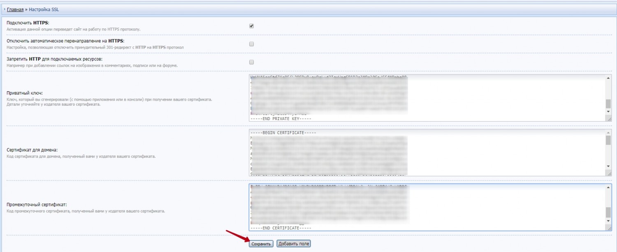Click the Добавить поле button
This screenshot has height=252, width=617.
pos(294,244)
